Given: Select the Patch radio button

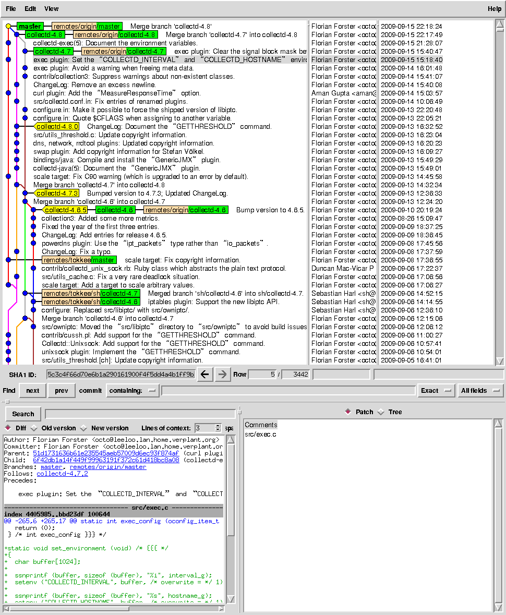Looking at the screenshot, I should (x=348, y=412).
